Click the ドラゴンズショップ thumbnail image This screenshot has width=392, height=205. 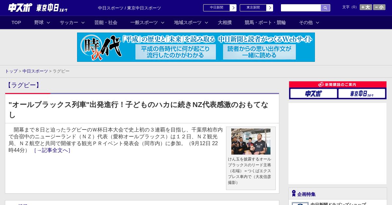tap(300, 204)
